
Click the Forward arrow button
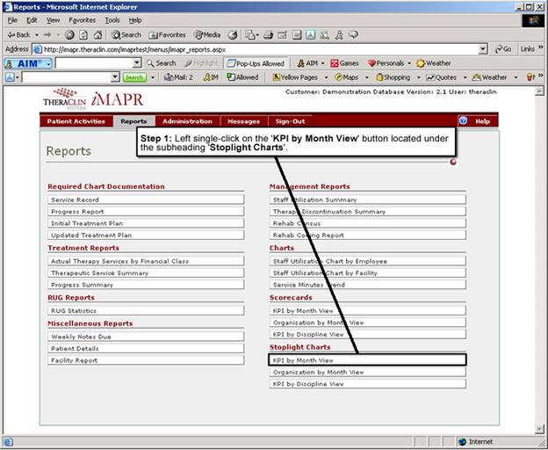click(47, 34)
